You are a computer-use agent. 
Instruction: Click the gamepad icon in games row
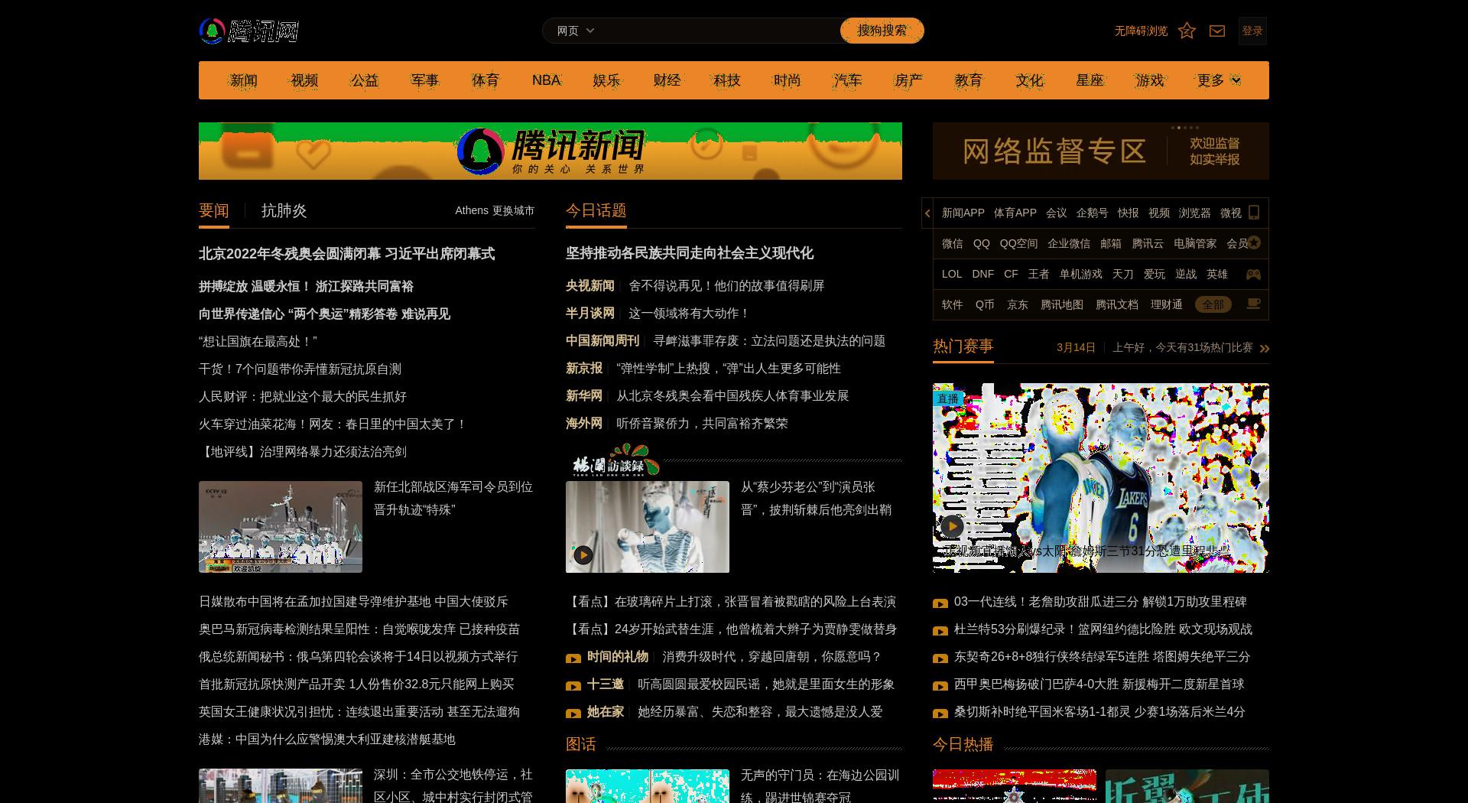pos(1253,274)
